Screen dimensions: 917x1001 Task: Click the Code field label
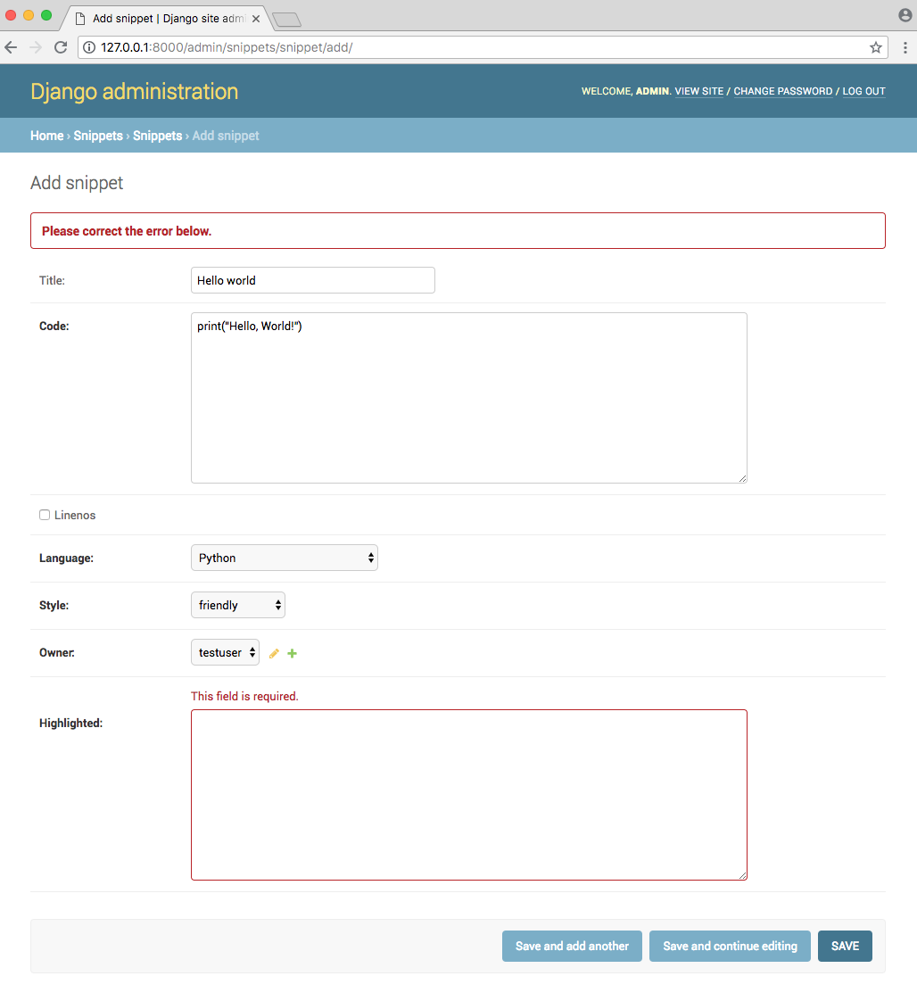tap(54, 326)
